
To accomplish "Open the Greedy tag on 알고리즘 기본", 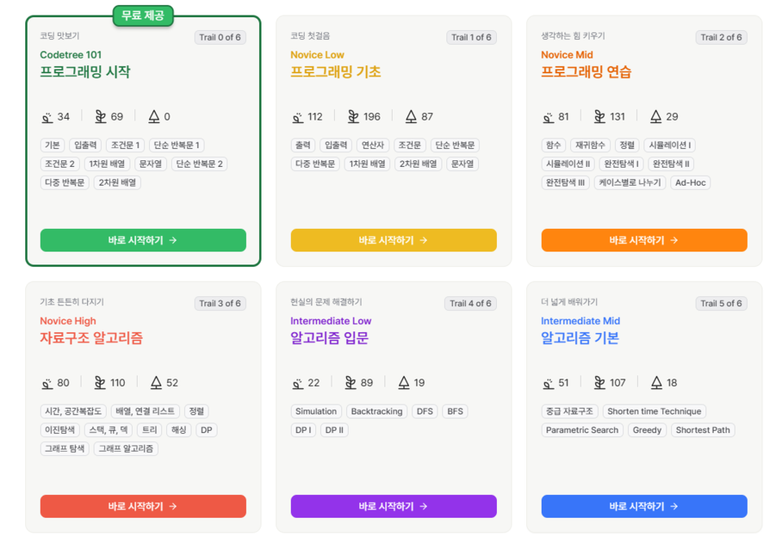I will tap(647, 430).
